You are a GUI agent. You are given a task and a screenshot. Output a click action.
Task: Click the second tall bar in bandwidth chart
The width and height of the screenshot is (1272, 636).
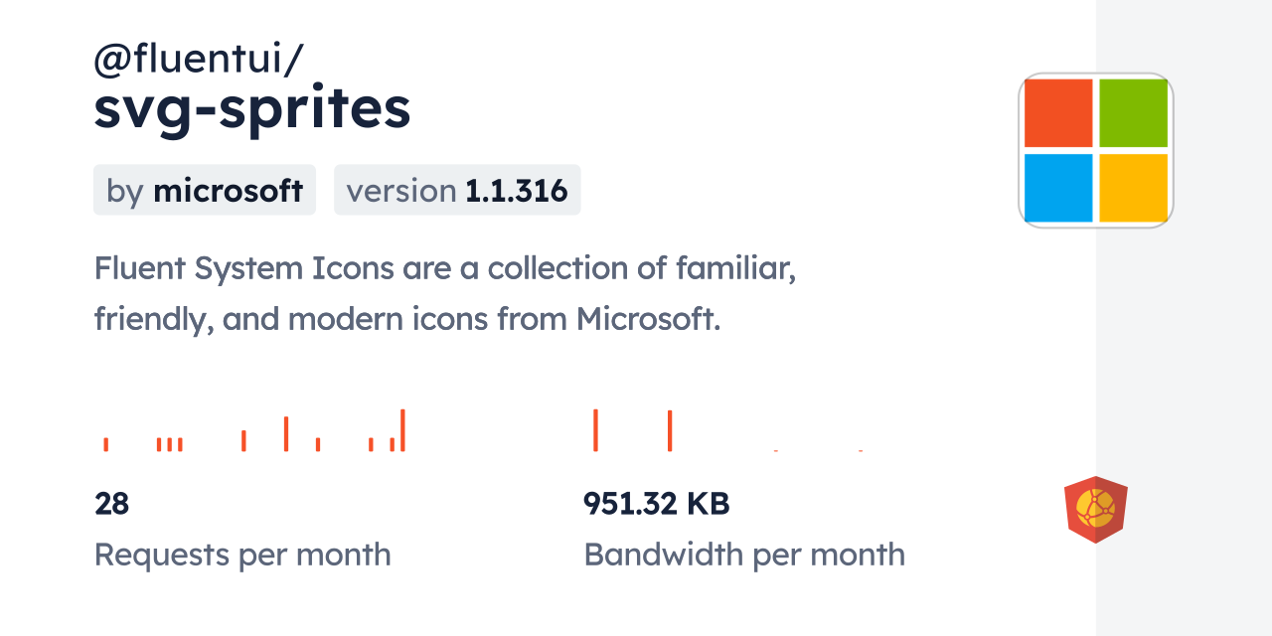670,430
